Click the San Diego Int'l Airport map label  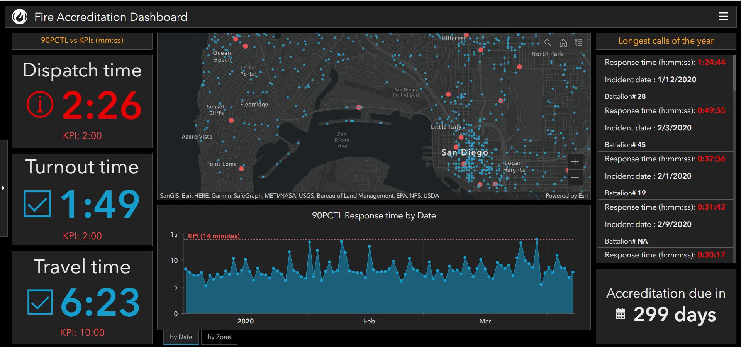coord(406,93)
